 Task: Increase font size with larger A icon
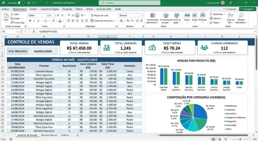click(58, 16)
